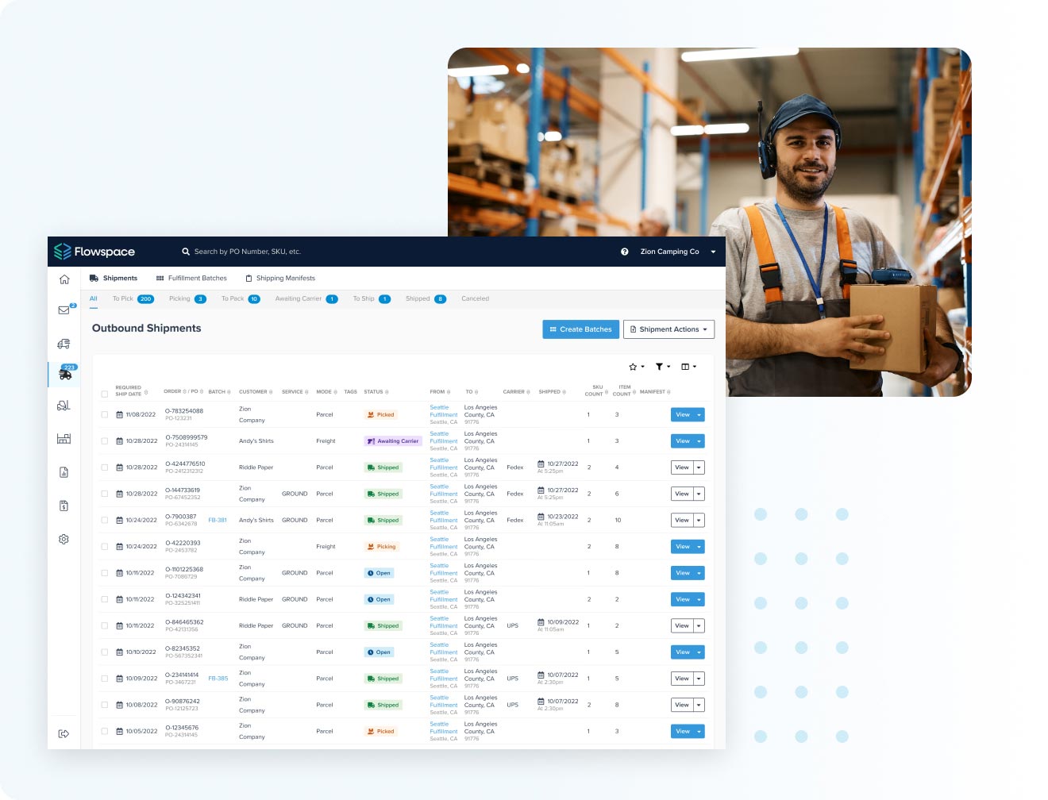1048x800 pixels.
Task: Open the Home icon in the sidebar
Action: pos(64,279)
